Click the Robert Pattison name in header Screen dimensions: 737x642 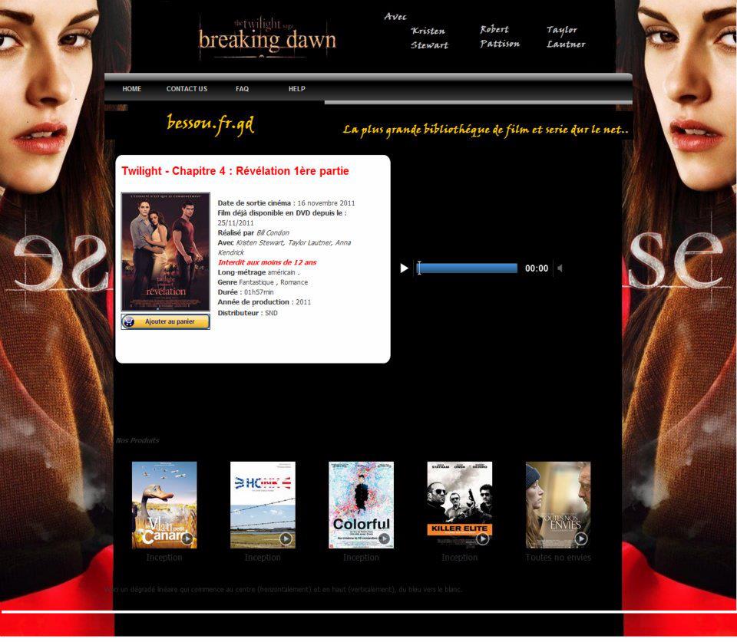click(500, 37)
